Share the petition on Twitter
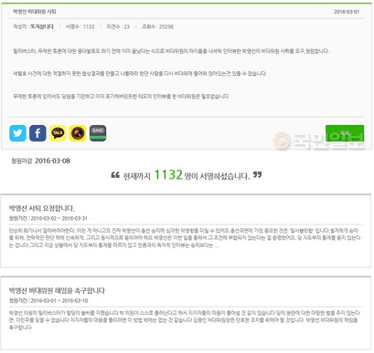 (18, 133)
